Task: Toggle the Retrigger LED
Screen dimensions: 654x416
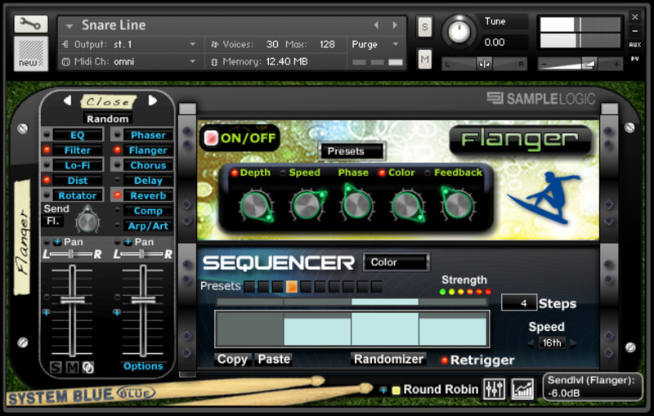Action: click(444, 360)
